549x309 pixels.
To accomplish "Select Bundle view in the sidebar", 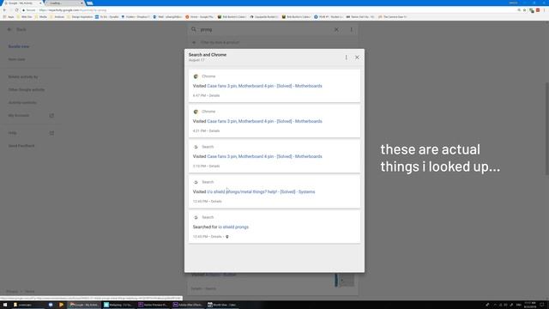I will (x=19, y=46).
